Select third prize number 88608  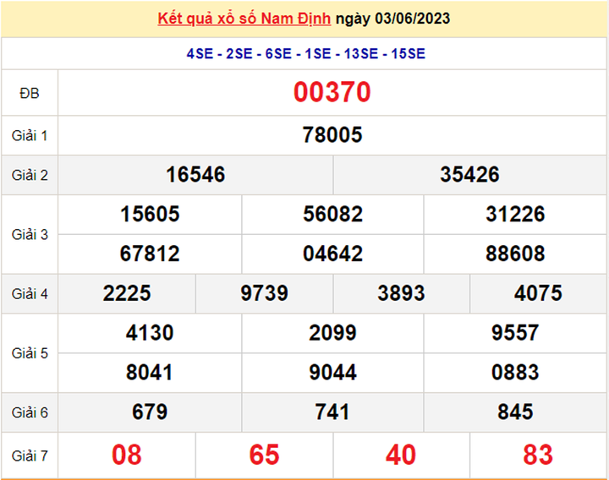[515, 254]
